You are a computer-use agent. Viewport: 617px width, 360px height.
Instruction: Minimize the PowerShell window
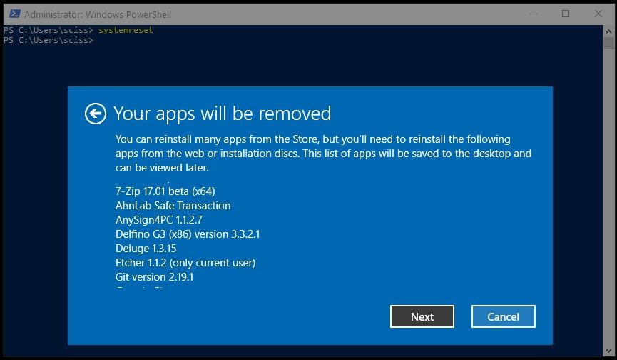534,14
